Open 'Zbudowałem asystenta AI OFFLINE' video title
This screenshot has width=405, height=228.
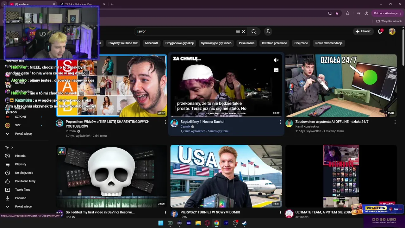[332, 122]
